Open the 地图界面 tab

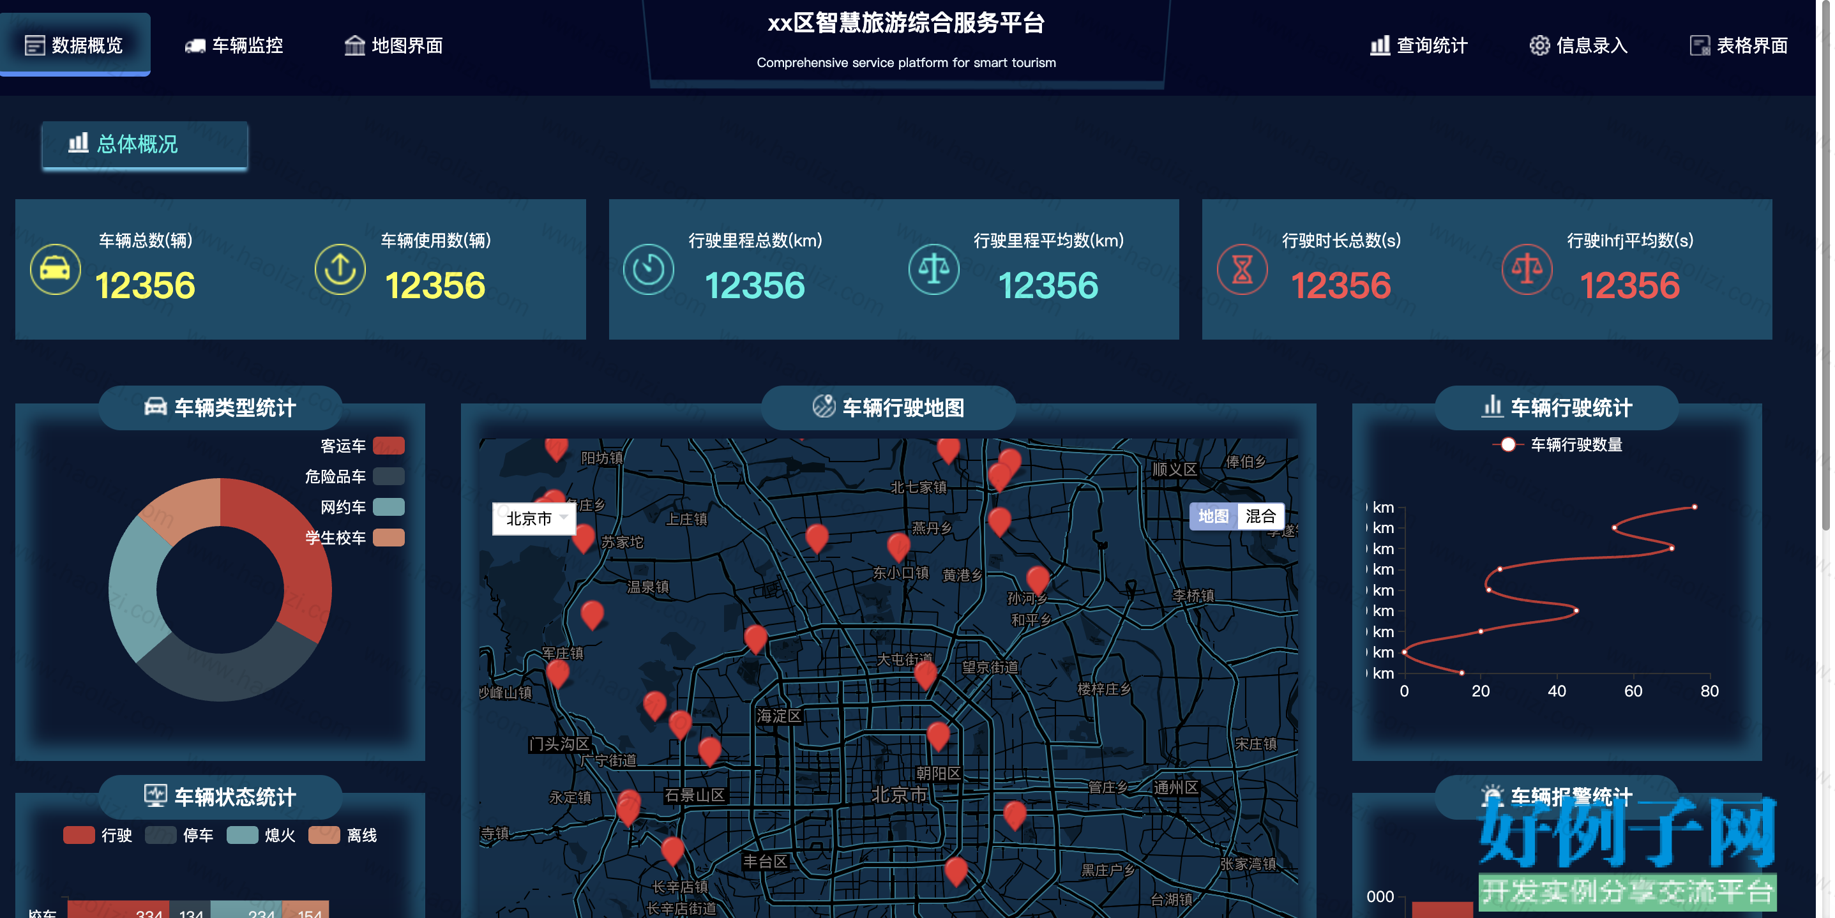[x=393, y=45]
